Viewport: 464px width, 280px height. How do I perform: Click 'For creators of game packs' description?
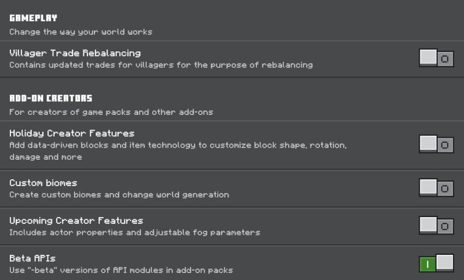pos(111,112)
